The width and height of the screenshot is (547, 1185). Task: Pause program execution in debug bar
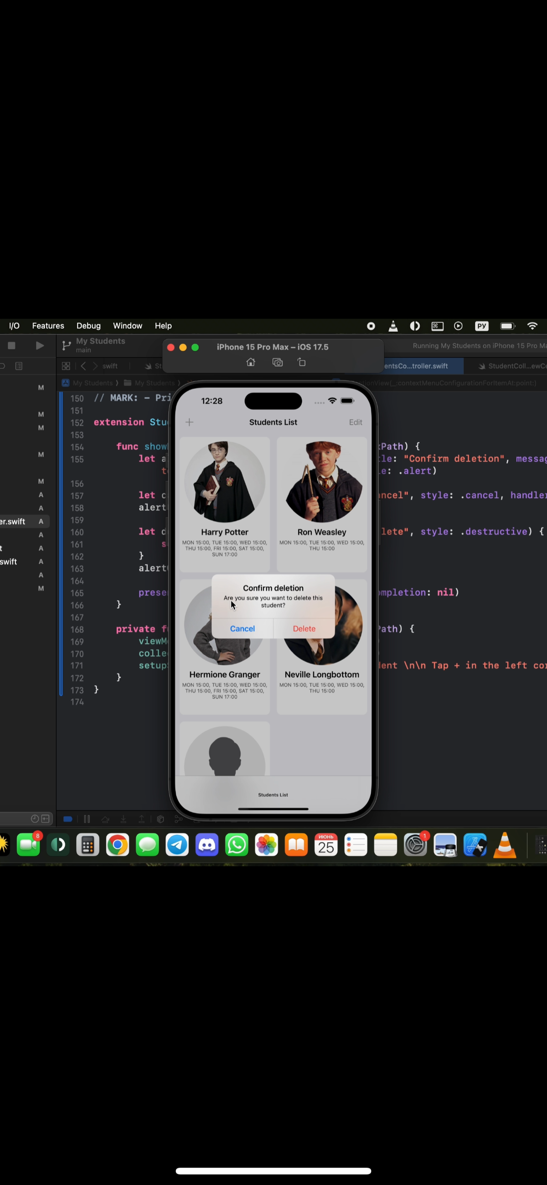[87, 819]
